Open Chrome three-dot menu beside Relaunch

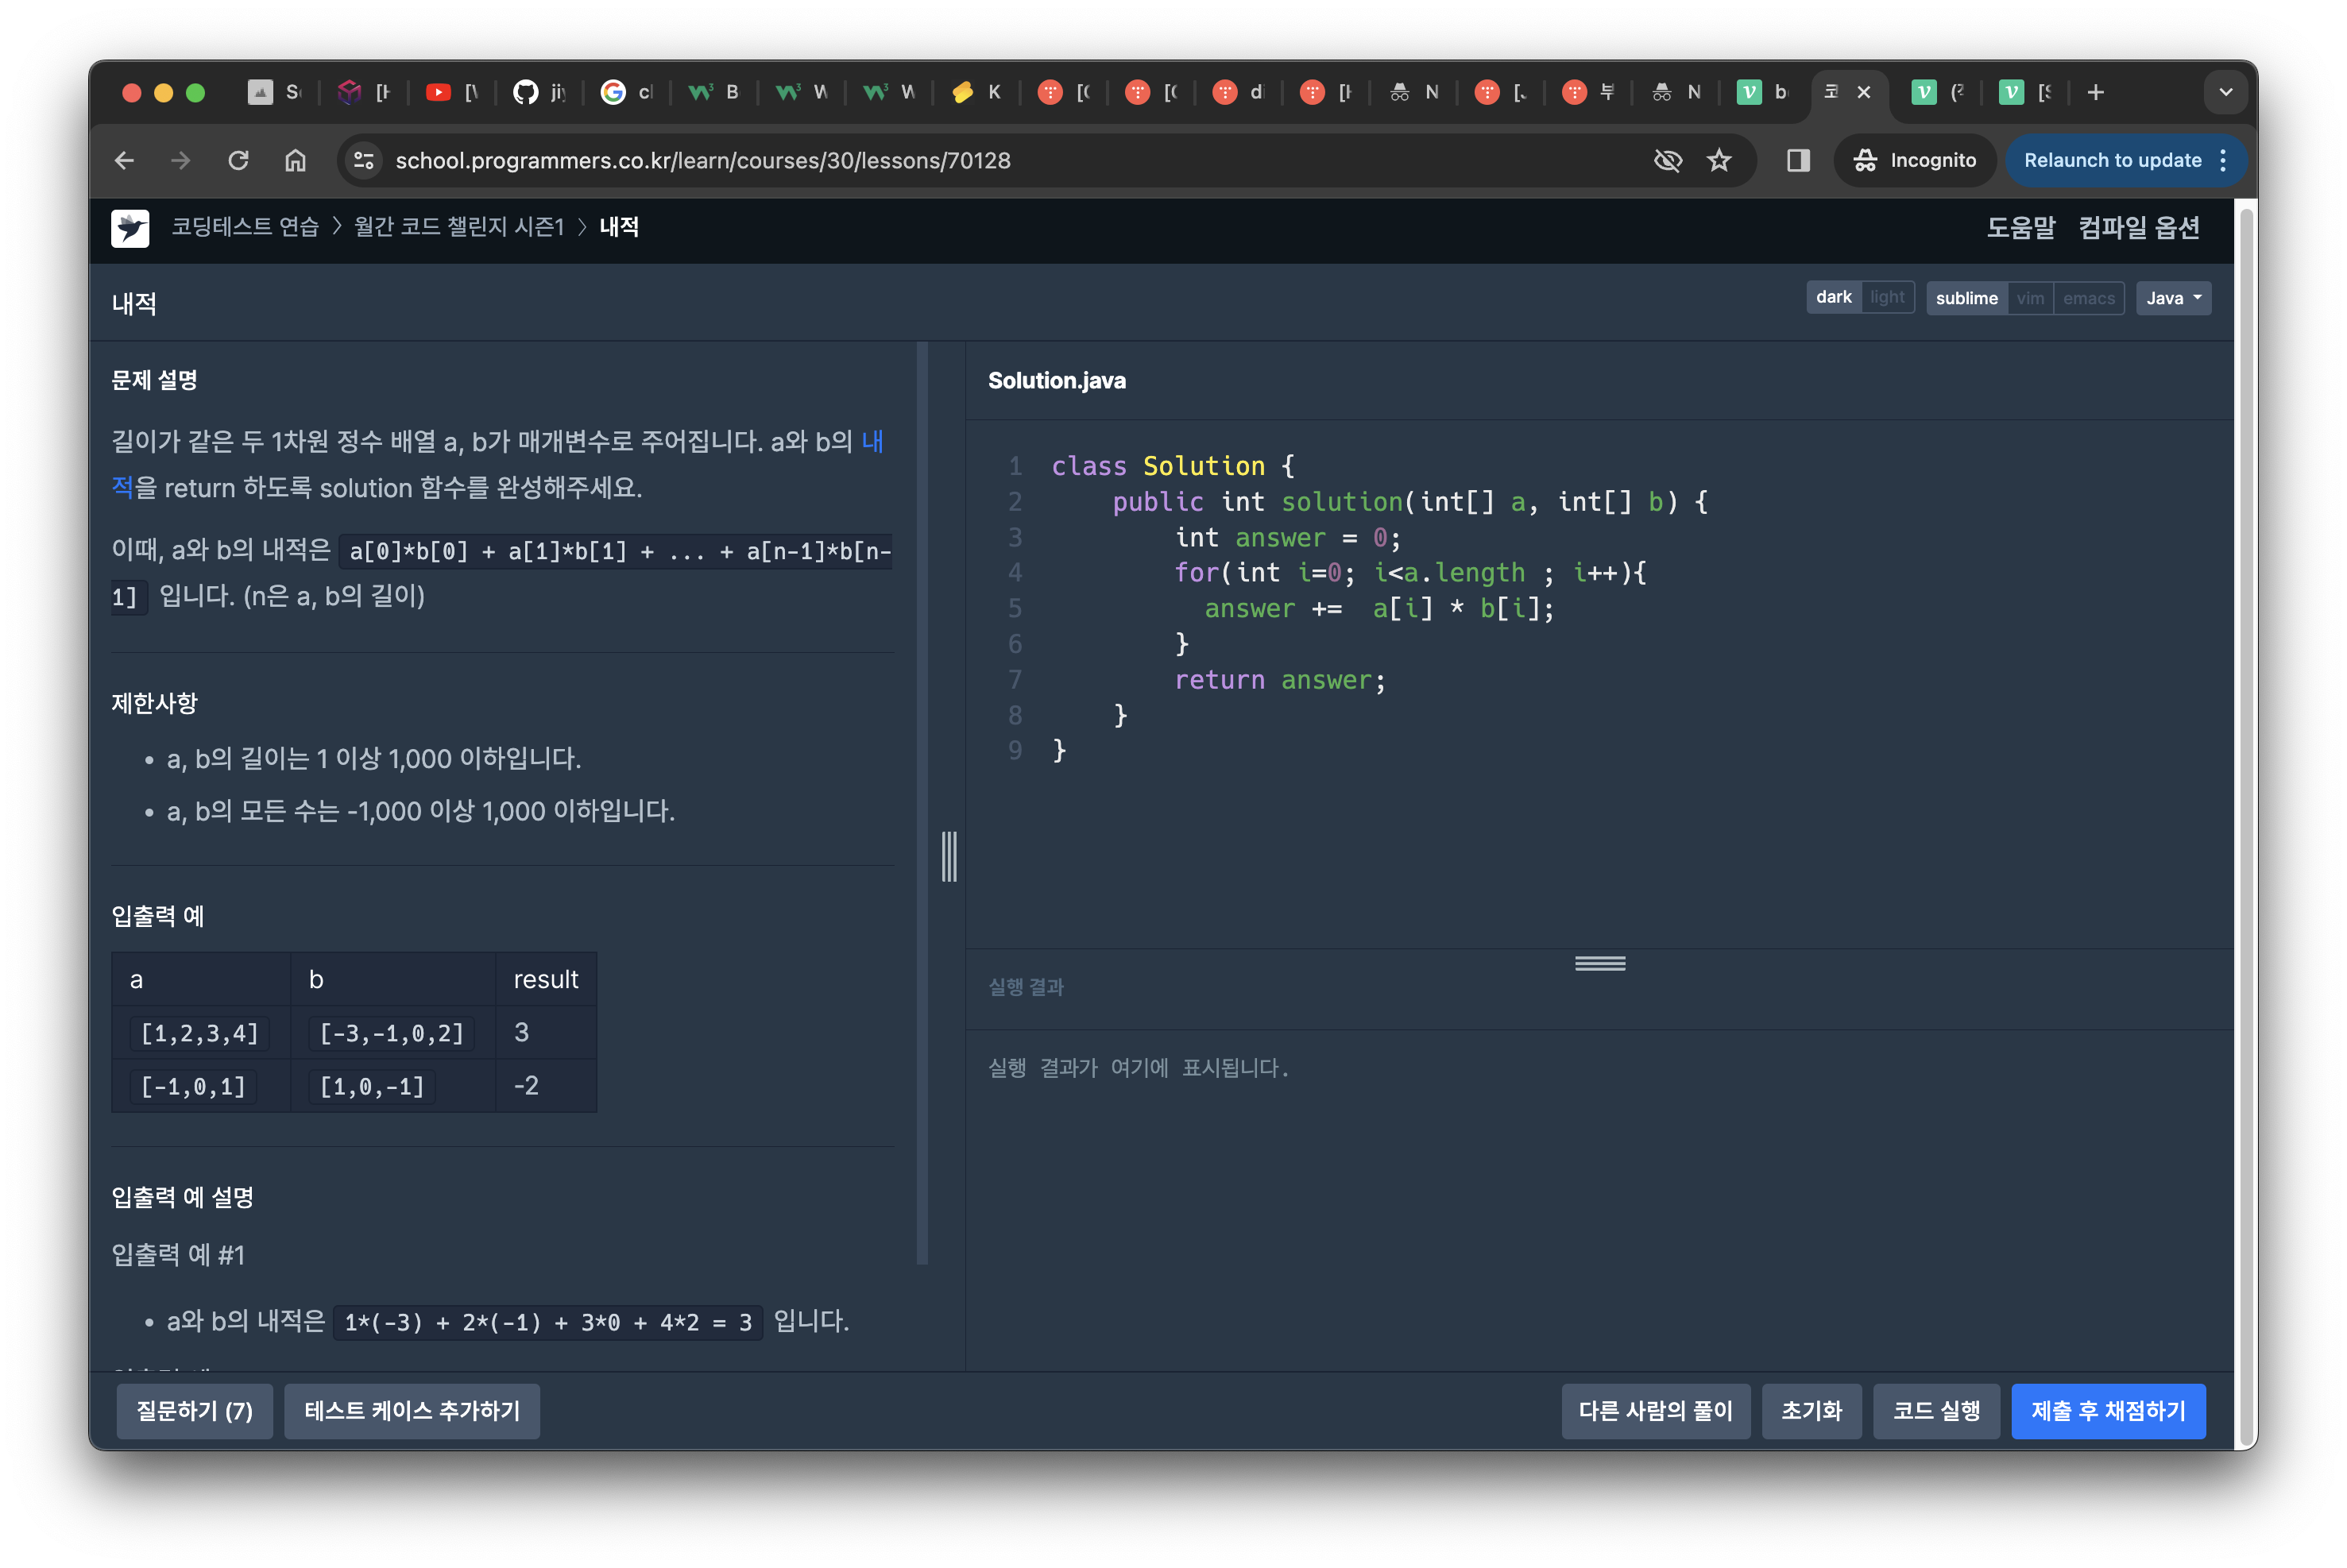pyautogui.click(x=2223, y=160)
